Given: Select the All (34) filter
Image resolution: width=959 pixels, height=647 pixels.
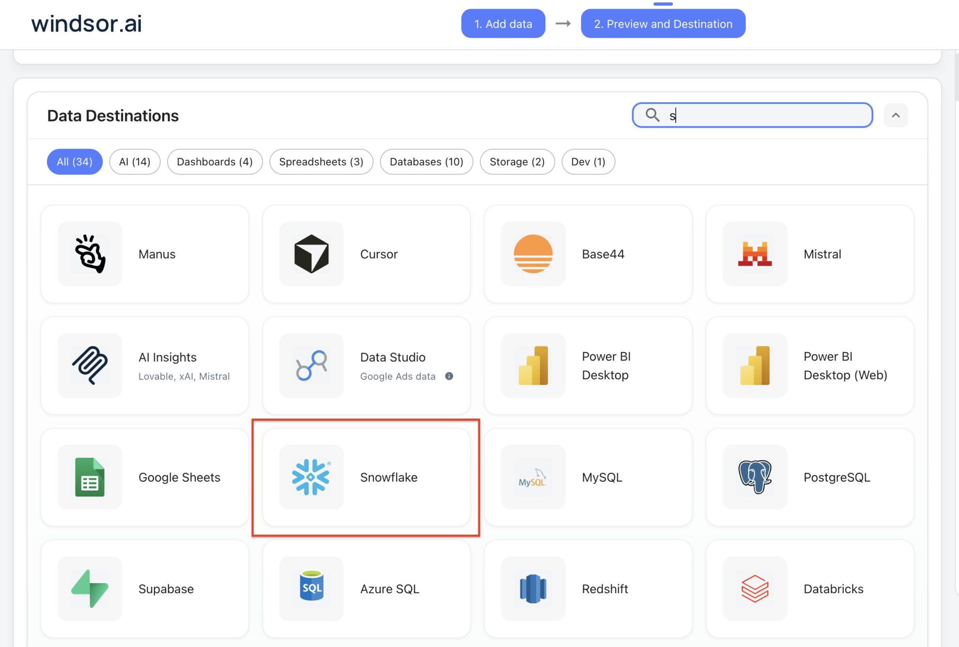Looking at the screenshot, I should pyautogui.click(x=75, y=162).
